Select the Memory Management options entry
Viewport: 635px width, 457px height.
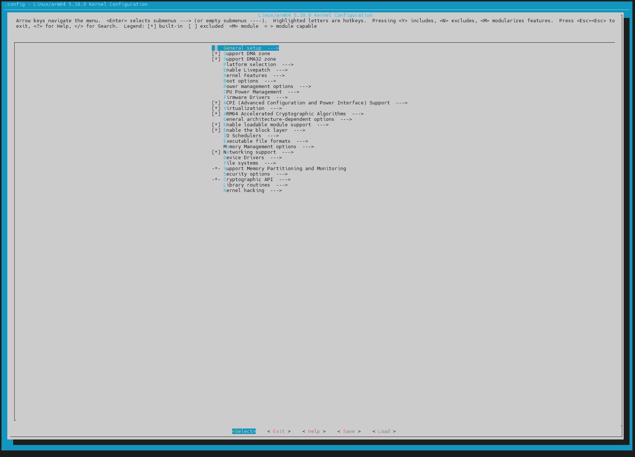(x=269, y=147)
